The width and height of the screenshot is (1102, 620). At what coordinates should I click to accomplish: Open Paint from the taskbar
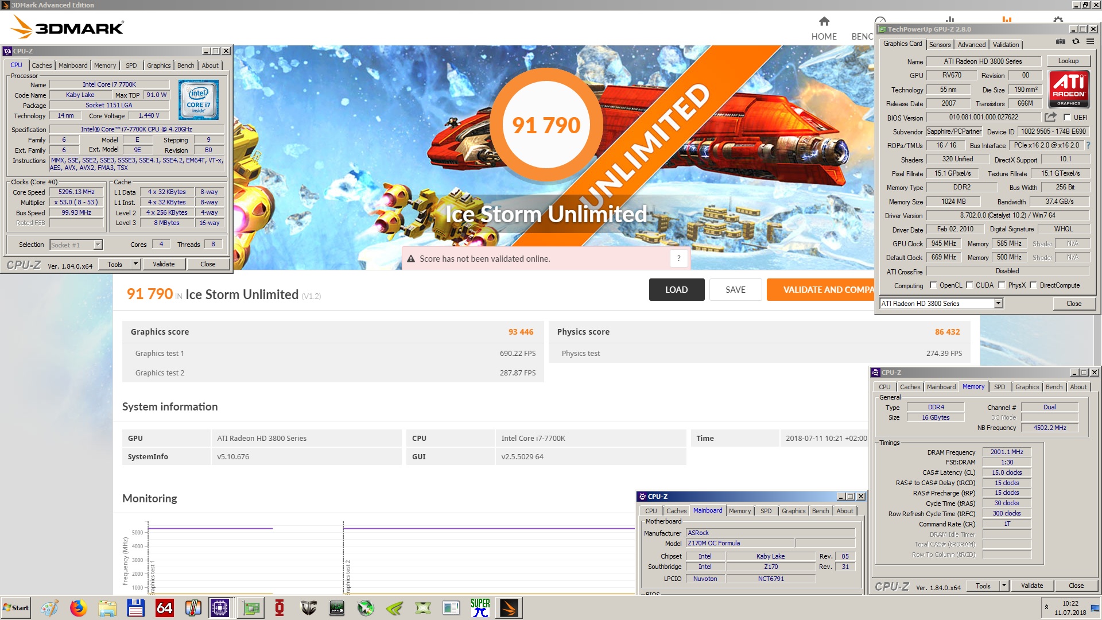[49, 608]
